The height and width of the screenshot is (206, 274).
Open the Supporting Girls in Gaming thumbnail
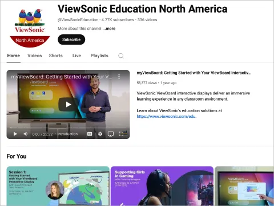(x=162, y=186)
